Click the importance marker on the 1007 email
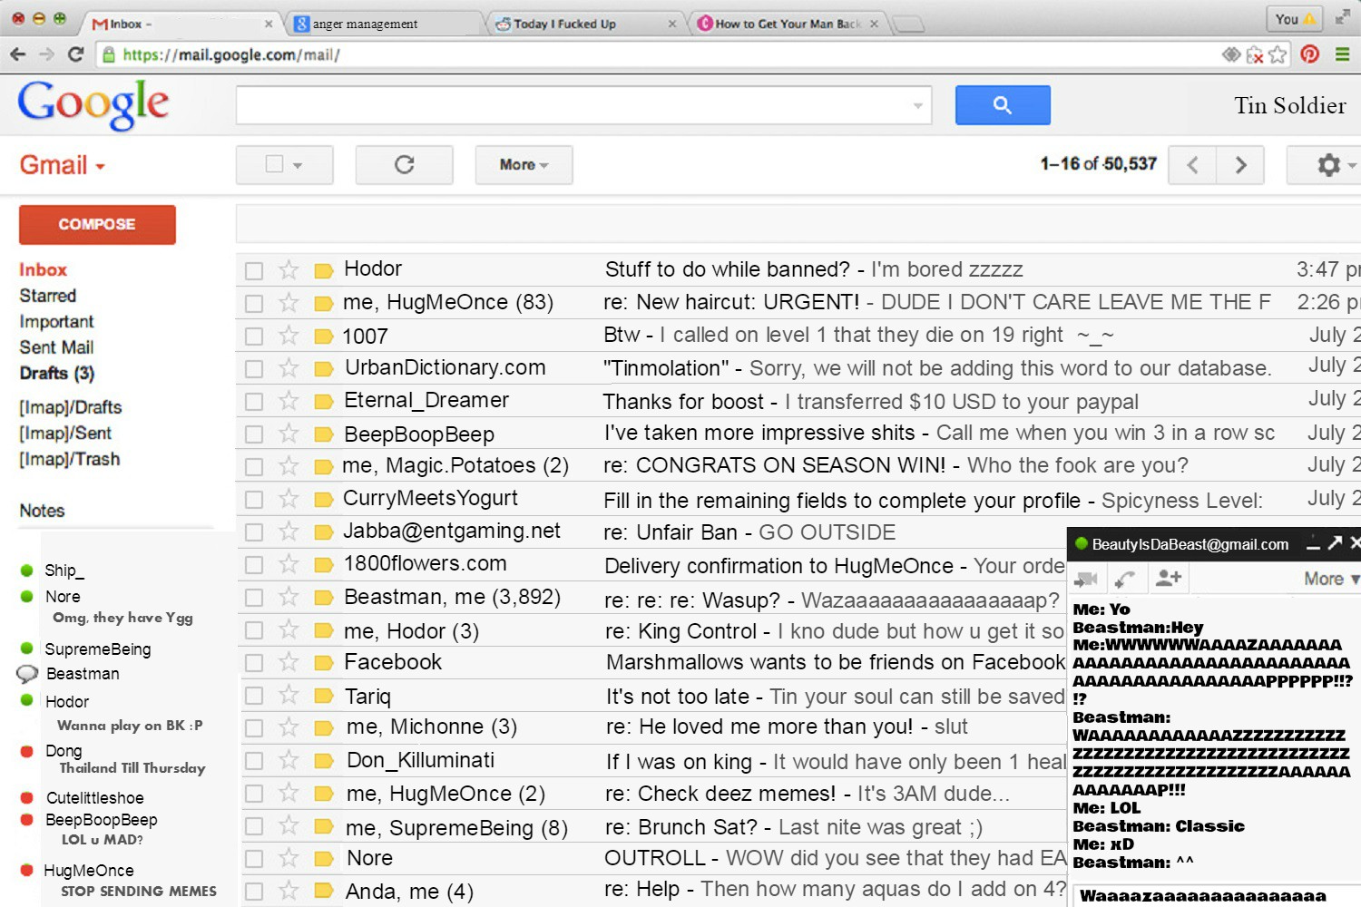Screen dimensions: 1361x907 [323, 336]
